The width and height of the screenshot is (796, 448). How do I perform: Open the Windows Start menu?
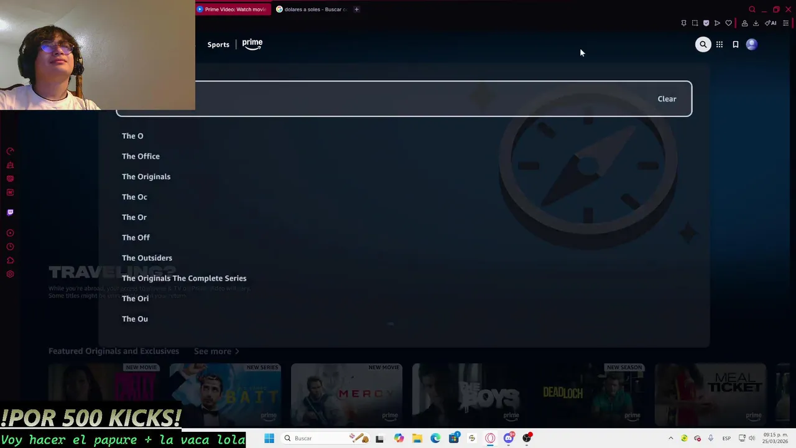[269, 438]
